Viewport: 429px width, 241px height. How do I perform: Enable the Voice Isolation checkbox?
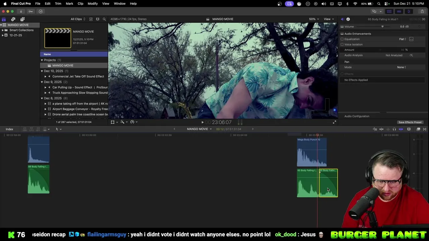342,45
